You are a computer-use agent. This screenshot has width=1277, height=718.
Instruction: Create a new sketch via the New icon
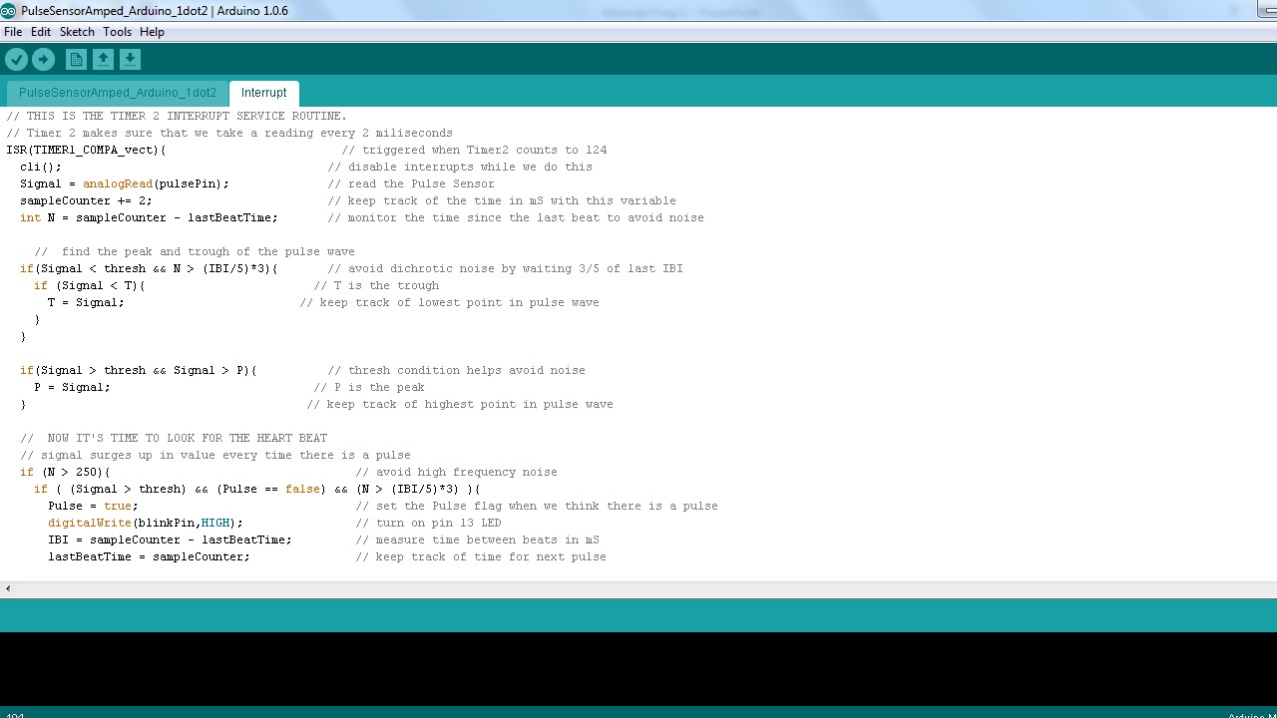76,59
